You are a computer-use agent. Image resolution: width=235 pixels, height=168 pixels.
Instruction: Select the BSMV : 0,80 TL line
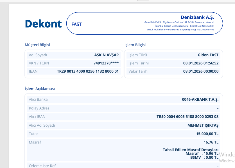[204, 157]
